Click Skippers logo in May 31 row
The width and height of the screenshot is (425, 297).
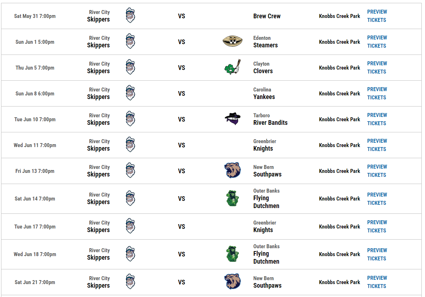[x=130, y=16]
